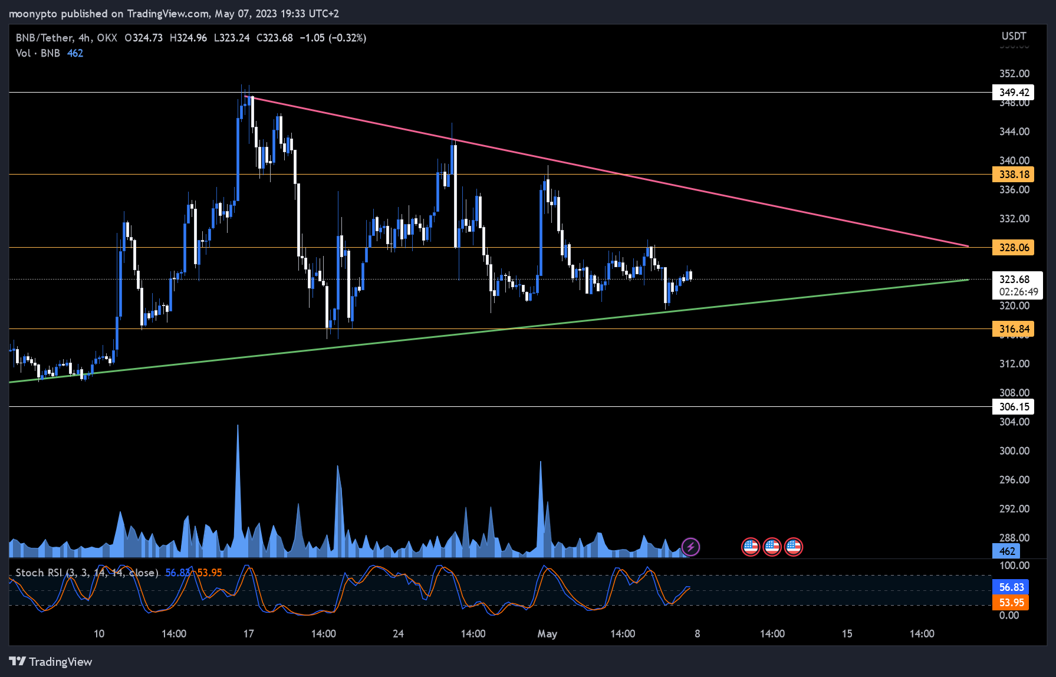Click the volume value label 462 on axis
This screenshot has height=677, width=1056.
coord(1007,551)
